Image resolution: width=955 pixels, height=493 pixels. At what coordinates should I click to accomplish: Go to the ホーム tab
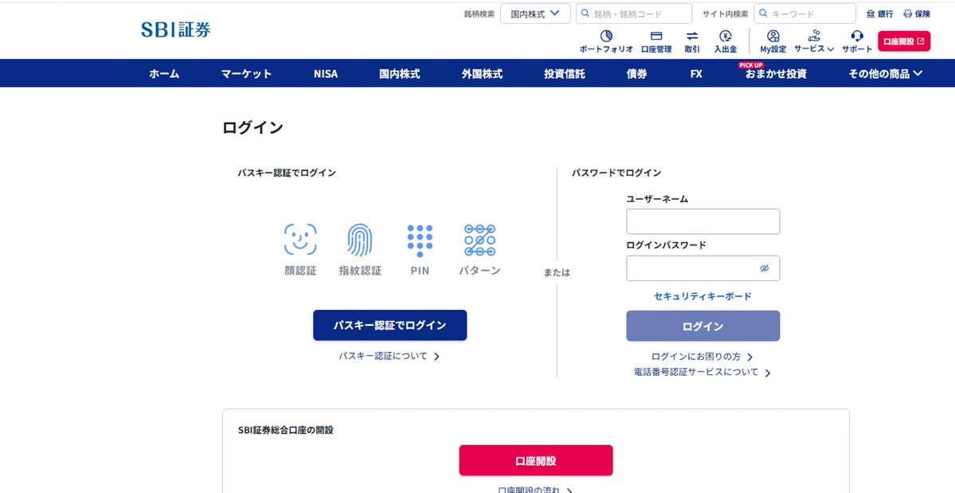[164, 73]
